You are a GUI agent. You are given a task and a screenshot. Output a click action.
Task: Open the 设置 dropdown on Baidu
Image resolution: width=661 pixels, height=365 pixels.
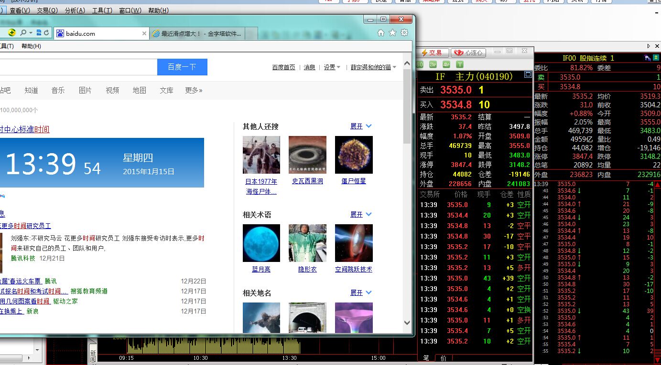click(x=332, y=67)
